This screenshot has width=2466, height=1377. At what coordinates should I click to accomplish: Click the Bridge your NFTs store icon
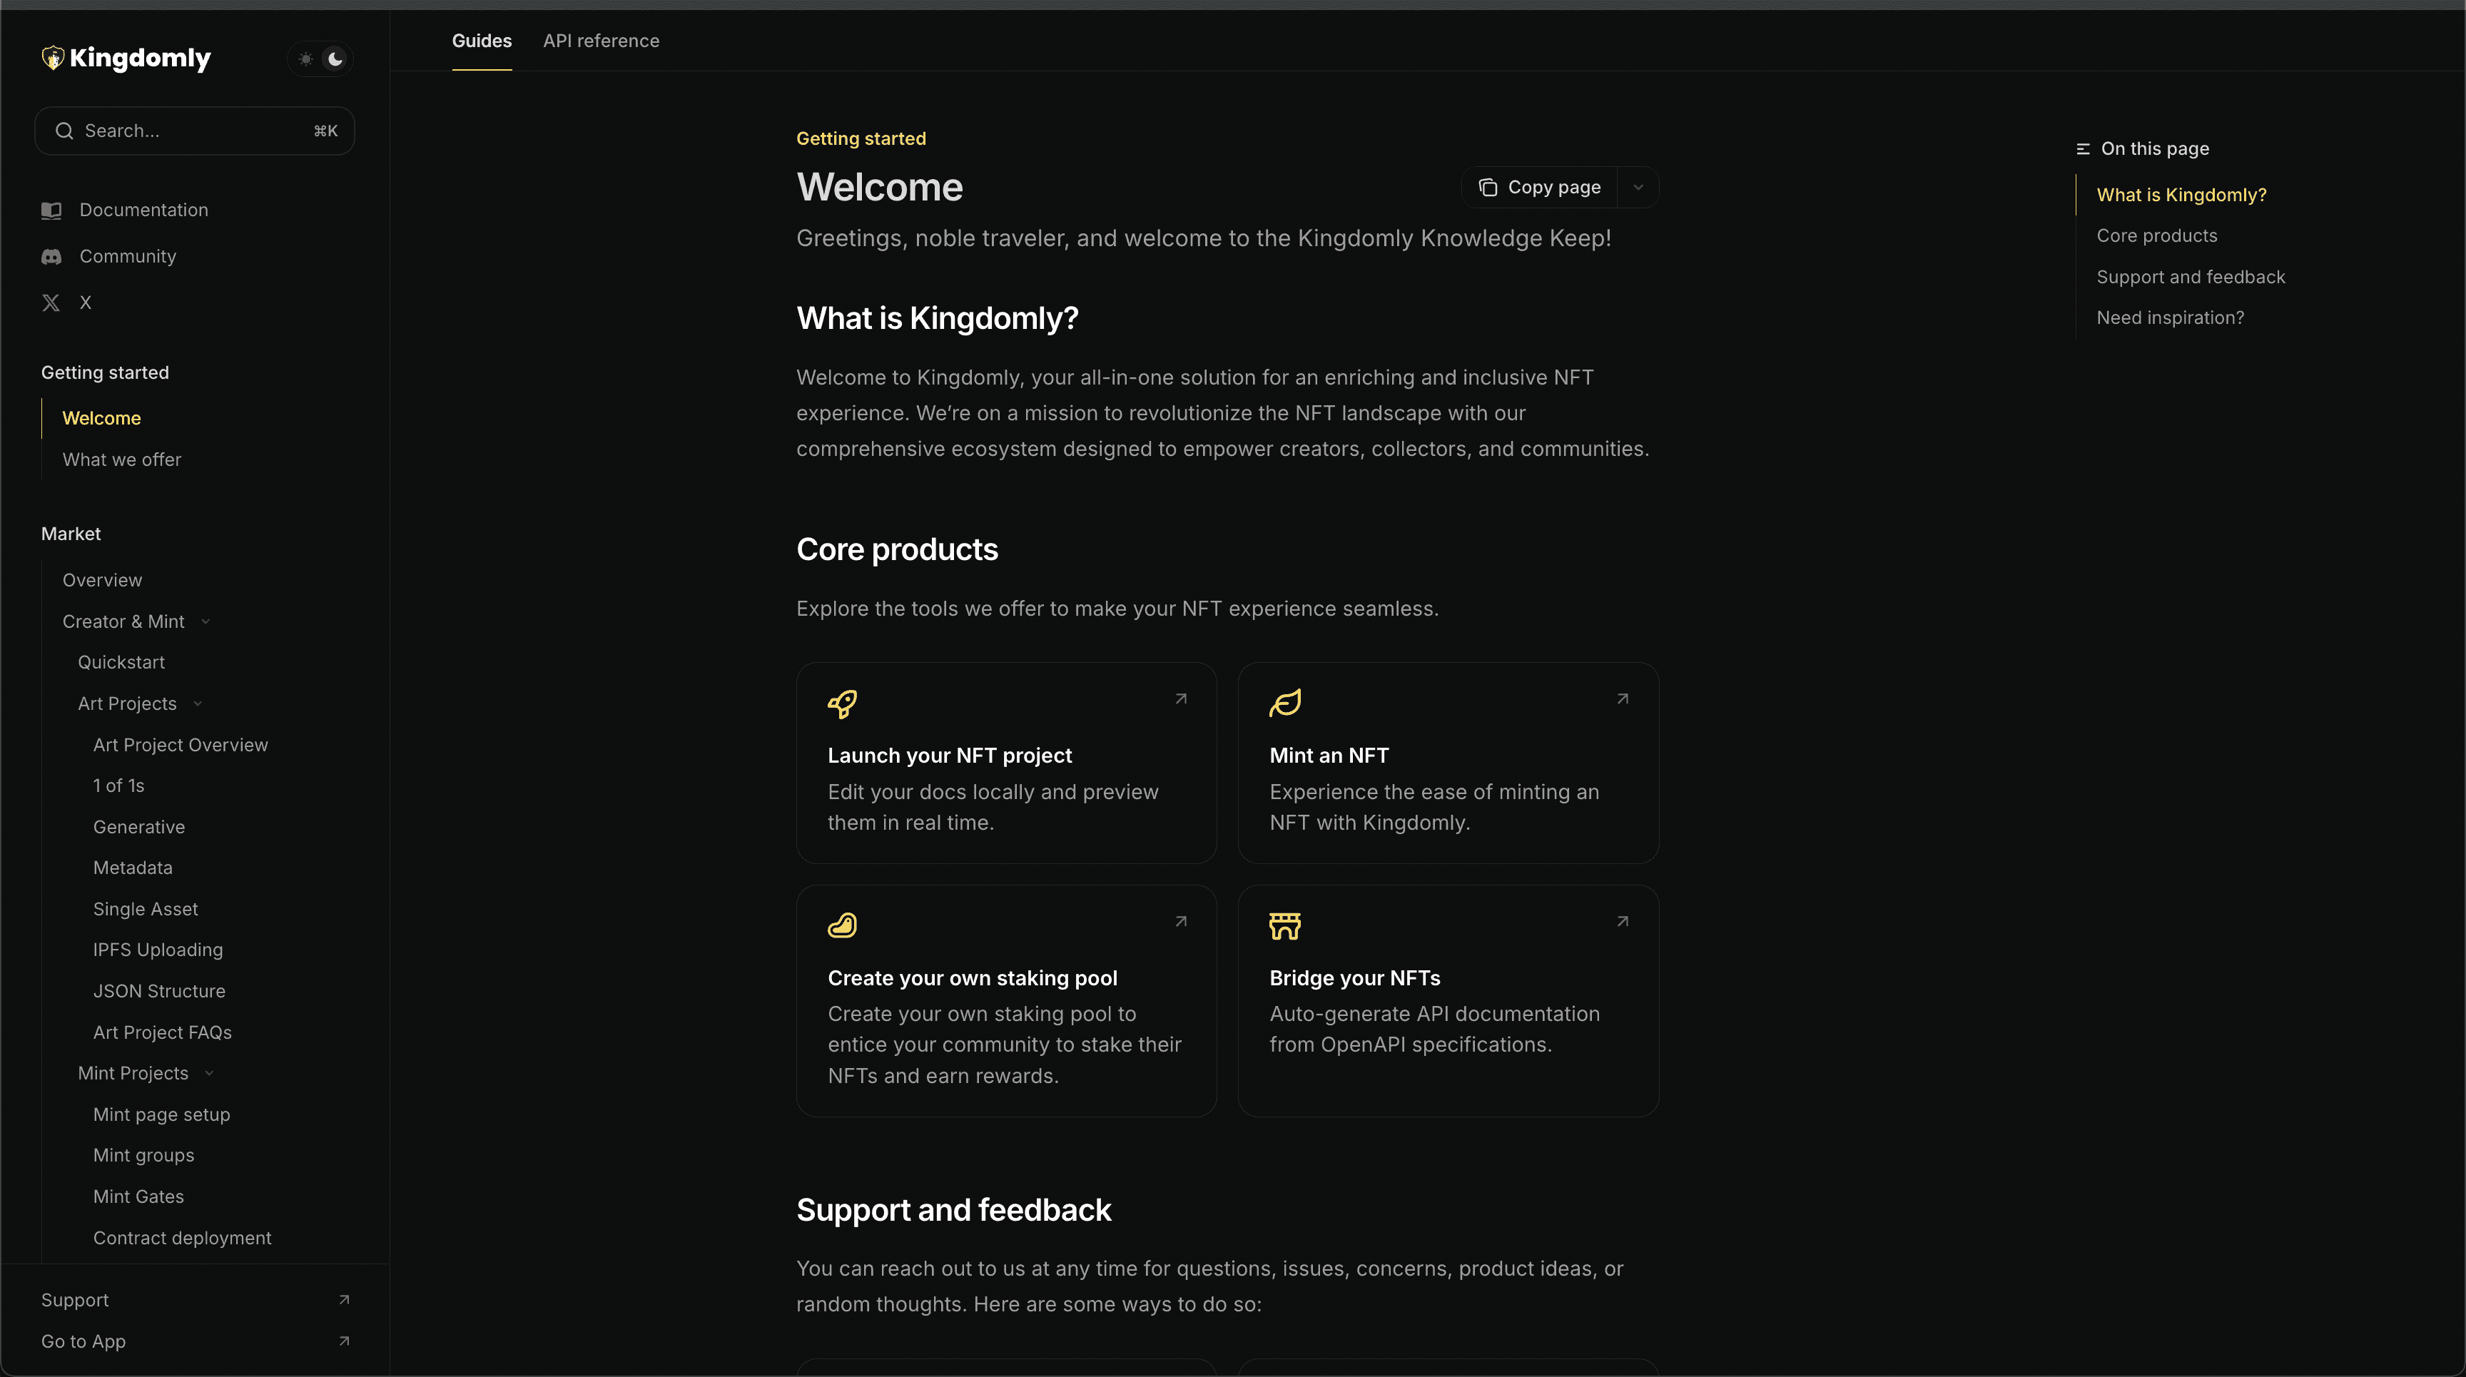tap(1284, 926)
